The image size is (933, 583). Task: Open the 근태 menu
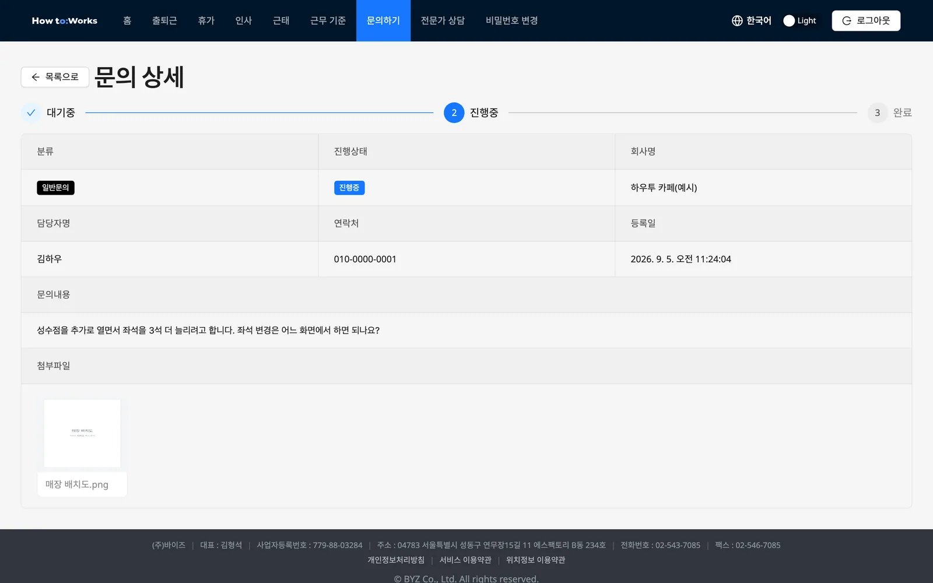[x=281, y=20]
